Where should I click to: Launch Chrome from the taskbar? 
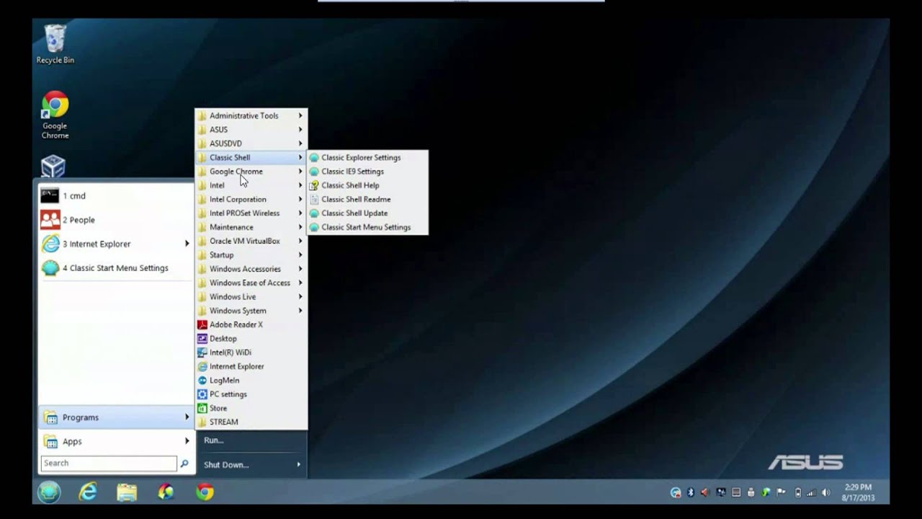(205, 492)
